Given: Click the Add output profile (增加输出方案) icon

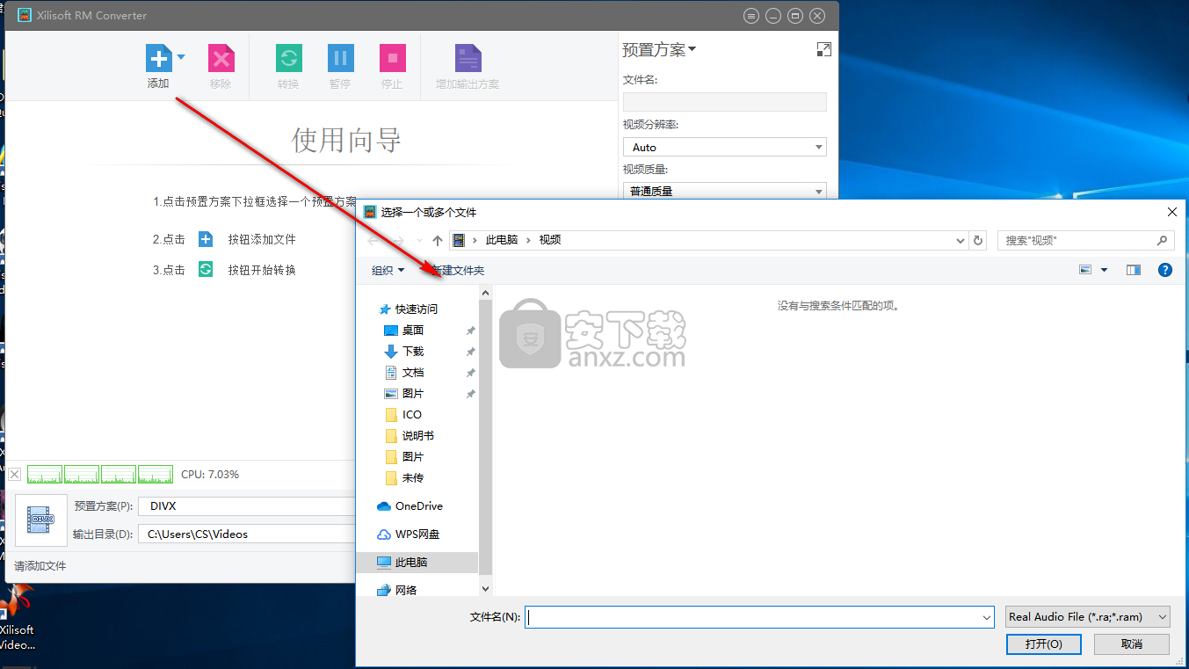Looking at the screenshot, I should tap(468, 58).
